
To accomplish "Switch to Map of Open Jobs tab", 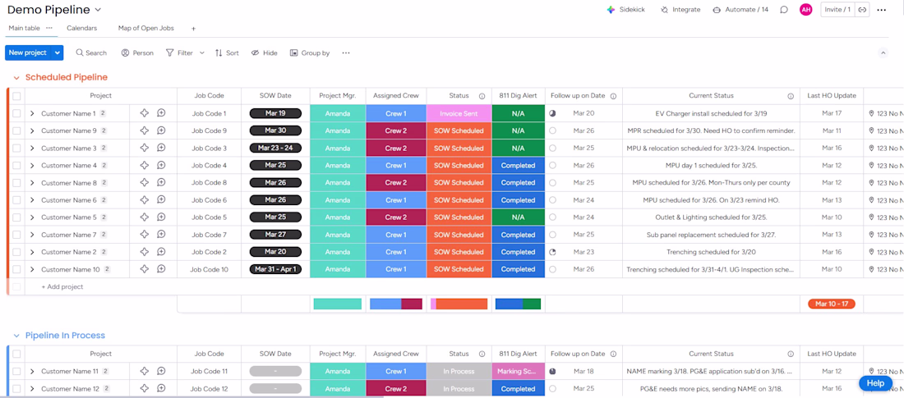I will (145, 28).
